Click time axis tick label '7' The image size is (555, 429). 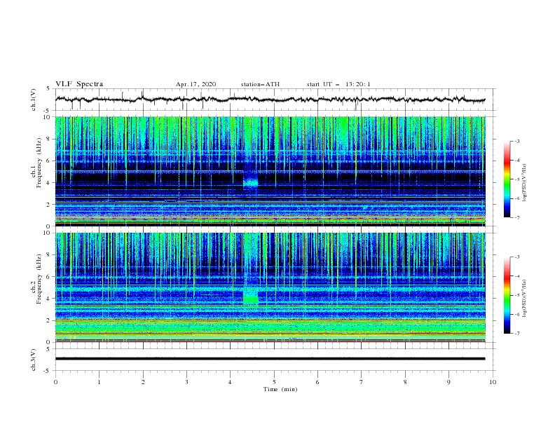[362, 382]
